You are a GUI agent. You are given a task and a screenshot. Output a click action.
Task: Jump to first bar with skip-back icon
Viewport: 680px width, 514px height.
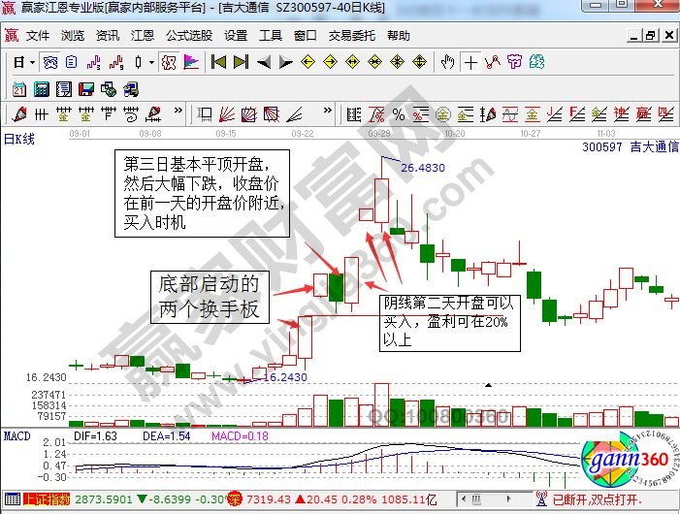click(x=218, y=62)
